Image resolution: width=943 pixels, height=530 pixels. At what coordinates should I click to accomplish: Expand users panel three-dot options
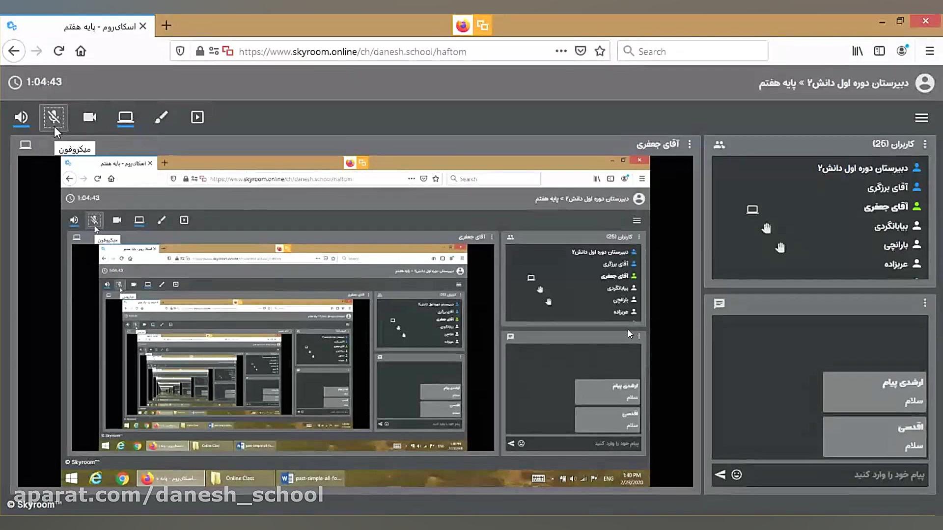925,144
